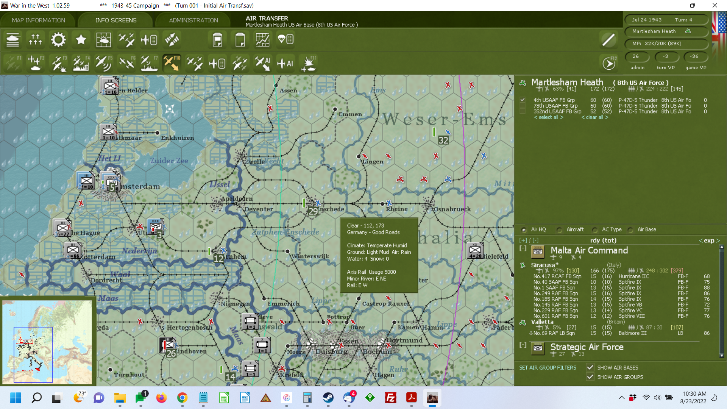This screenshot has width=727, height=409.
Task: Select the Air Recon mode (F5)
Action: click(103, 63)
